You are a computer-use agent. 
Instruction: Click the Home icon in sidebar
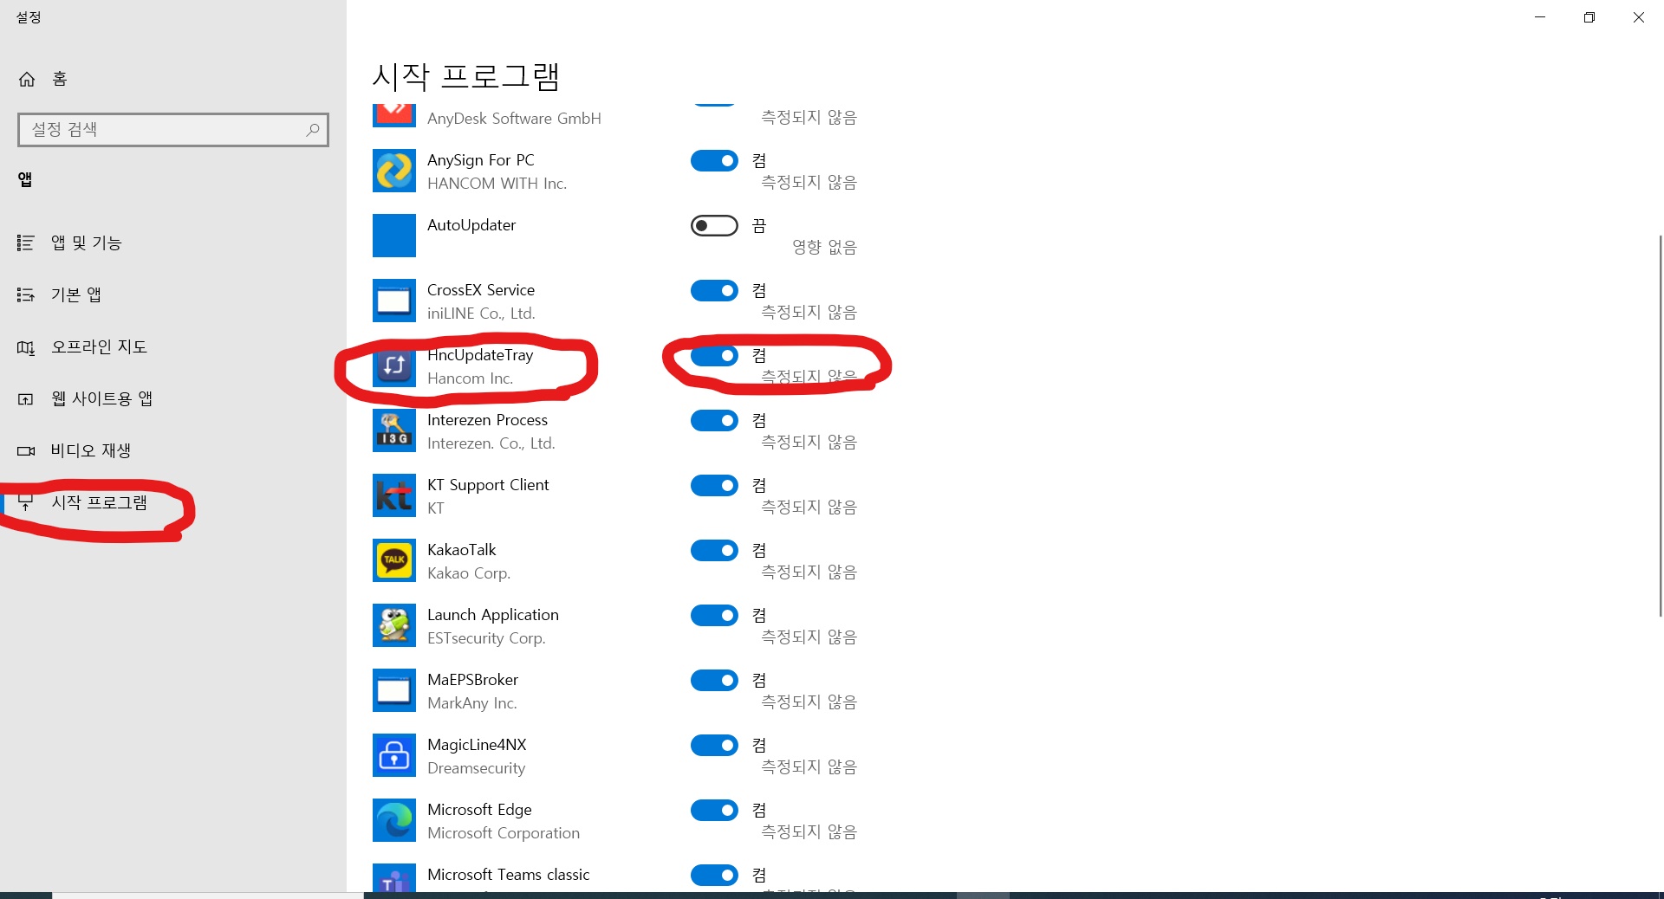coord(27,79)
